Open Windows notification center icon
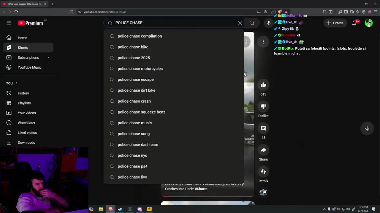Screen dimensions: 380x213 point(373,209)
